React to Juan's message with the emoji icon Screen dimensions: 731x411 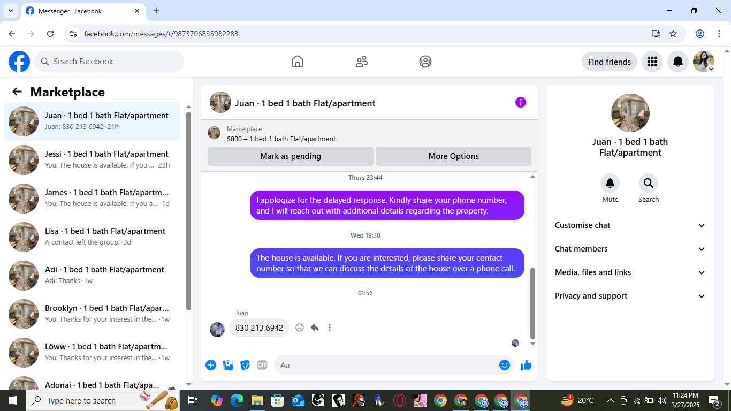click(300, 328)
